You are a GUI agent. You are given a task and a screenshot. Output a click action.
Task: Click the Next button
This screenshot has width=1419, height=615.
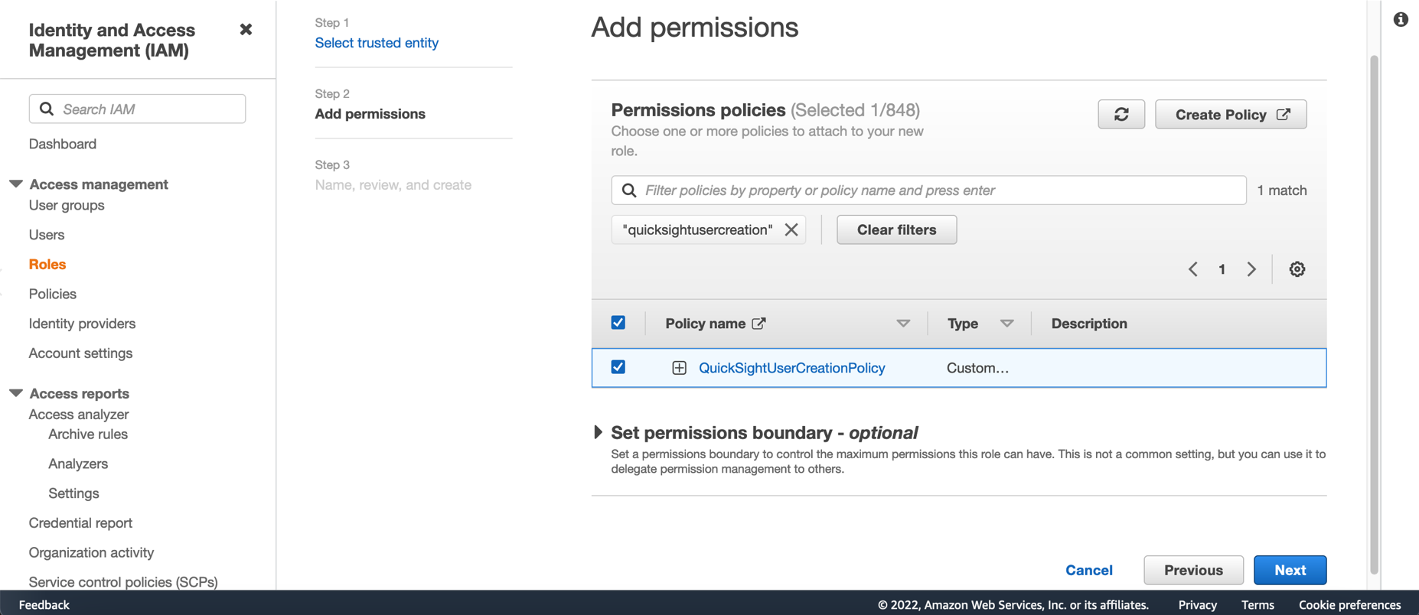[1290, 570]
